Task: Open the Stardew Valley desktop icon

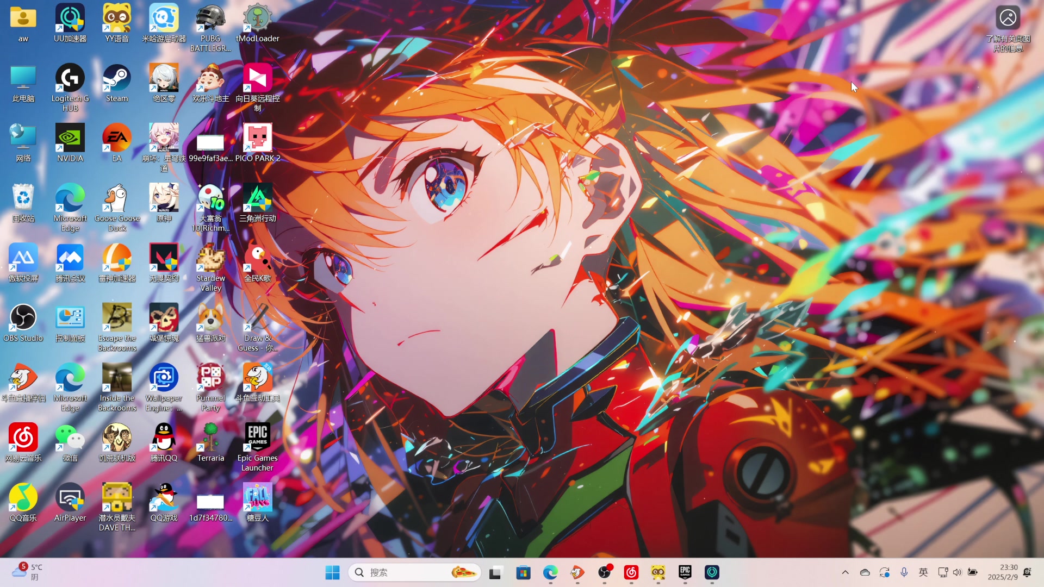Action: click(210, 268)
